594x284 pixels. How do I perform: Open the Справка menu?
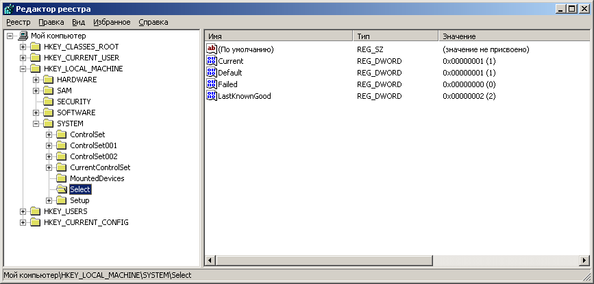pos(153,23)
